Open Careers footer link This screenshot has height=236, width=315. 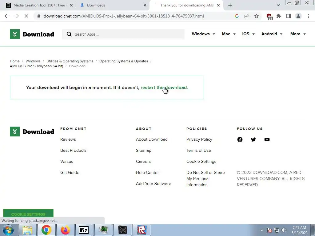click(143, 161)
